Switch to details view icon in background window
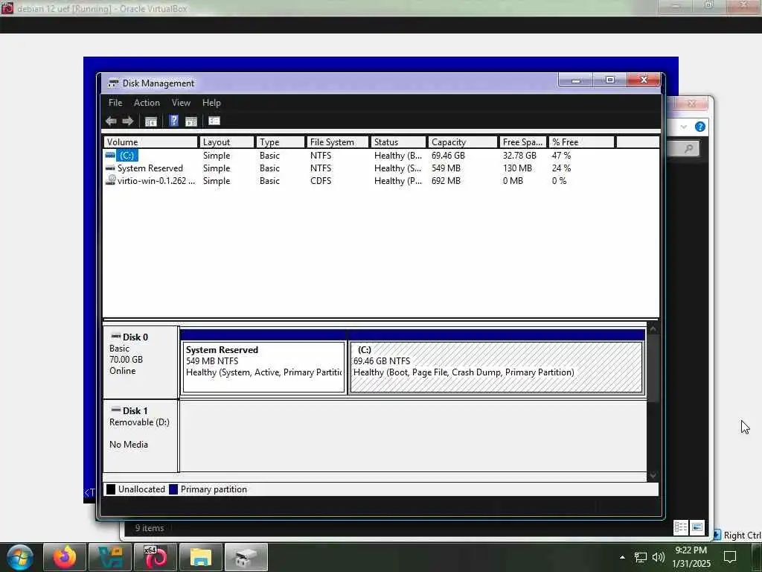 681,527
